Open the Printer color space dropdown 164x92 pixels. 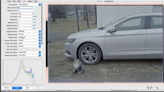(29, 43)
